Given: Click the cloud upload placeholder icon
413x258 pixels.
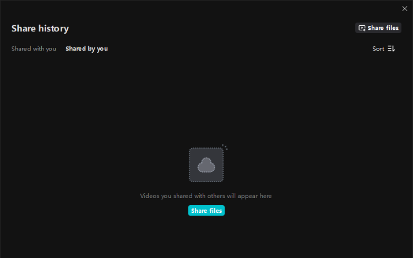Looking at the screenshot, I should [x=206, y=164].
